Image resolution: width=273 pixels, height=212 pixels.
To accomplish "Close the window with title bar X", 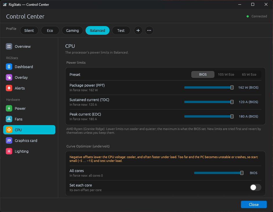I will [266, 5].
